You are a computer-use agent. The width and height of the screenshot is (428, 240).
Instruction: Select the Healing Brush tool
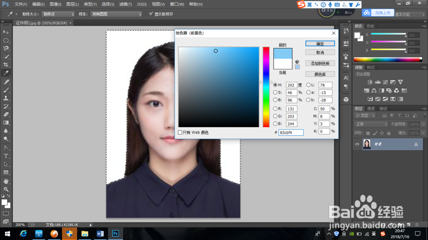[6, 82]
